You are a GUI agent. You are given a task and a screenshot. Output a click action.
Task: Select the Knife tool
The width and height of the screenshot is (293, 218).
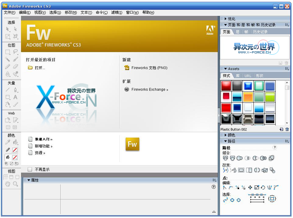click(x=16, y=104)
